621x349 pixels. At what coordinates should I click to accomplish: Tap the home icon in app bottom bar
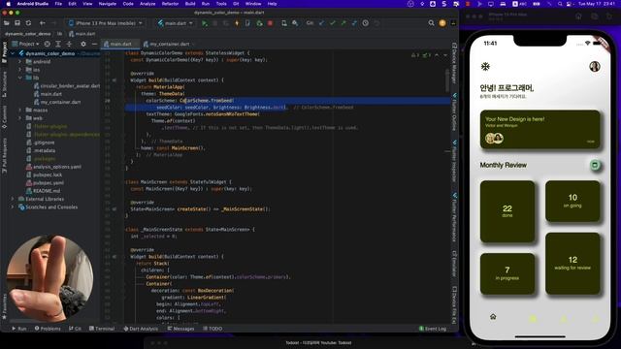tap(493, 317)
